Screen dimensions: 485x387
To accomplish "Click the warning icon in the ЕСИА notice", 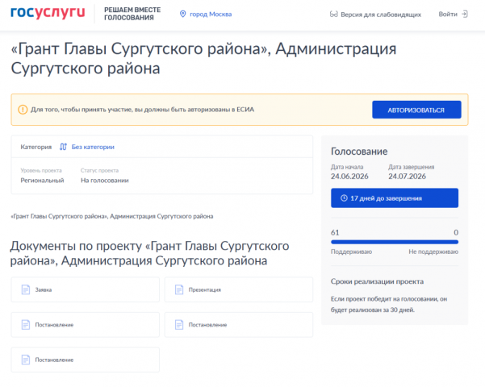I will pos(23,110).
